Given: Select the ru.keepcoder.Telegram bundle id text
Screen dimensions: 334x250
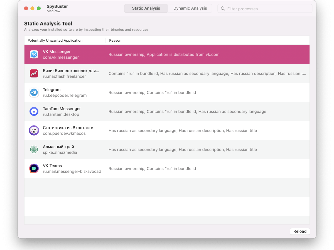Looking at the screenshot, I should 65,96.
